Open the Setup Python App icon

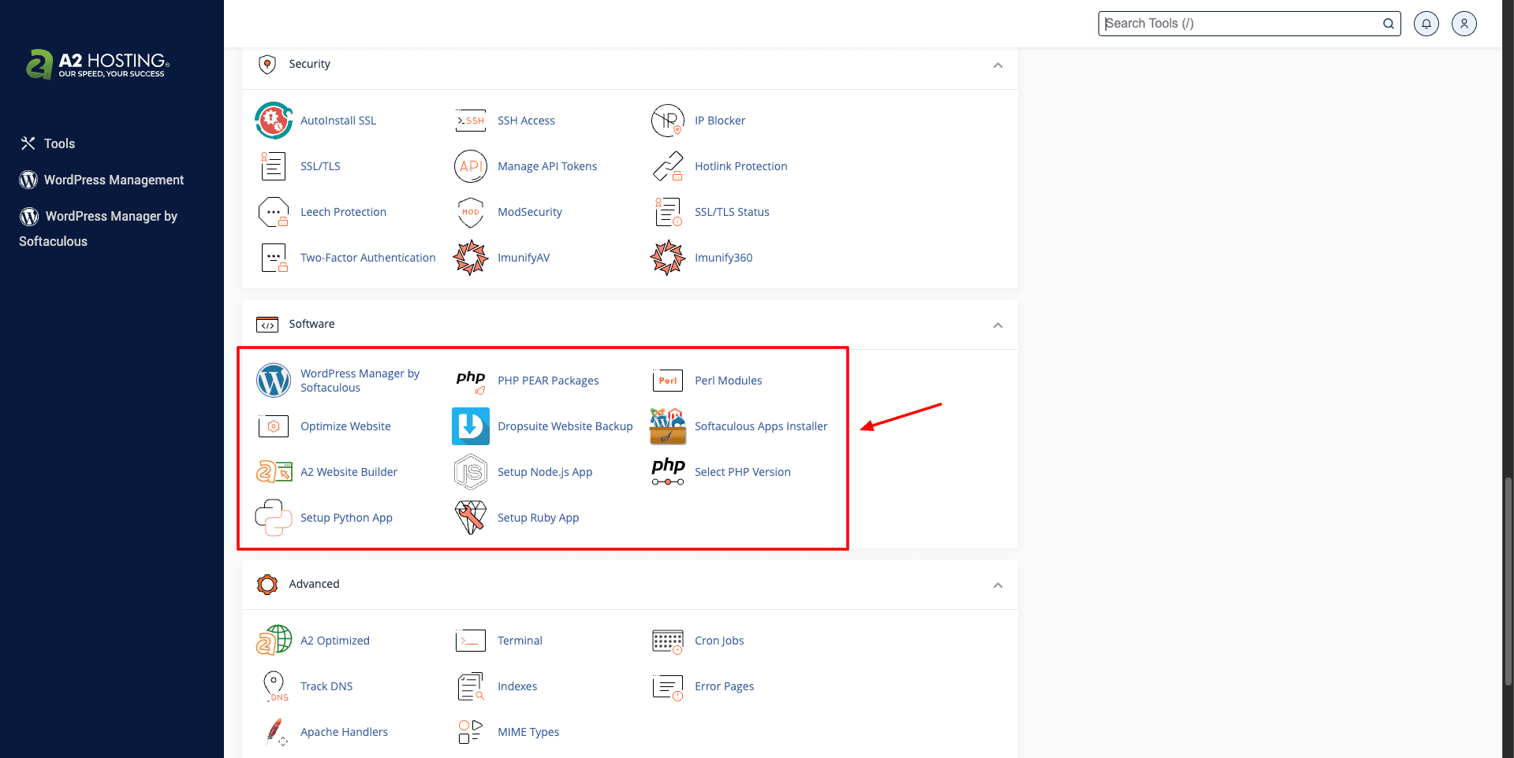click(x=274, y=518)
